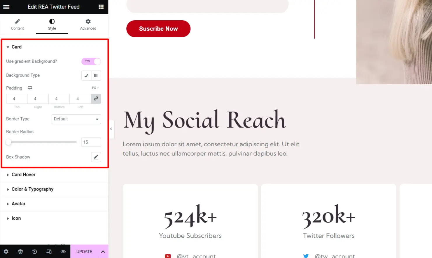Click the Youtube Subscribers label
The width and height of the screenshot is (432, 258).
(190, 236)
